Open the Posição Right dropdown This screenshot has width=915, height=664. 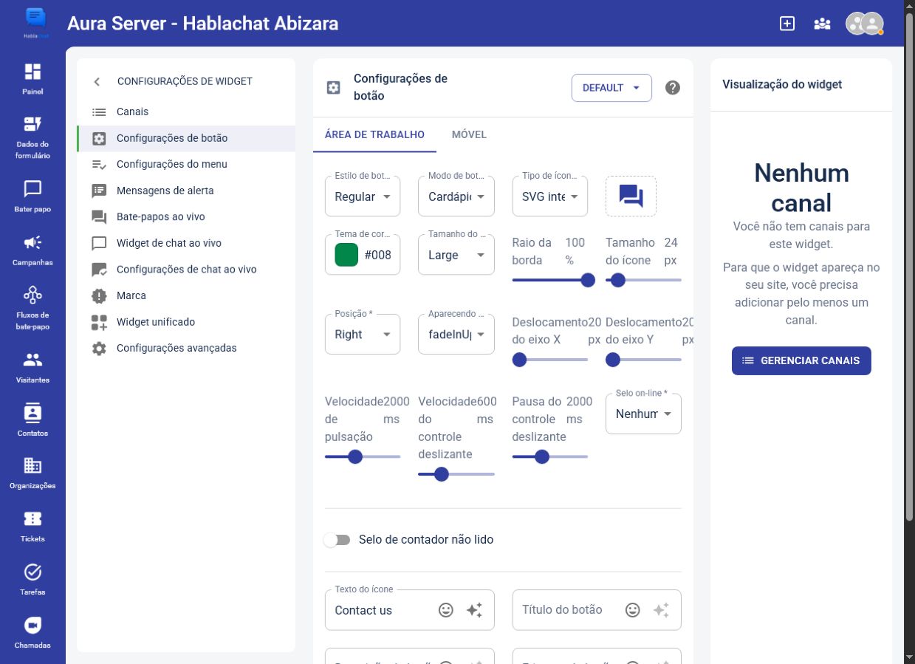tap(363, 334)
